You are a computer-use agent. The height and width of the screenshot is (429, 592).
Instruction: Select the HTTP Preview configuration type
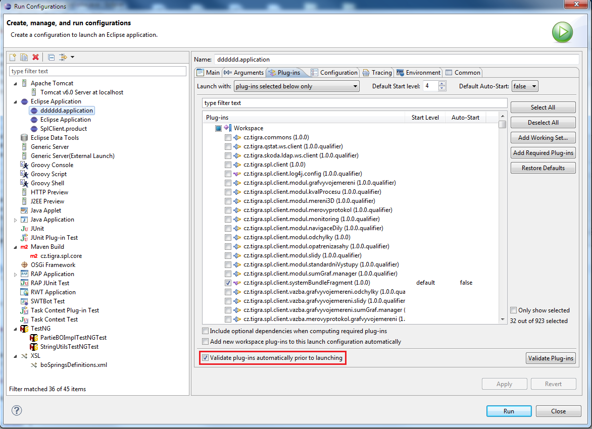point(50,192)
